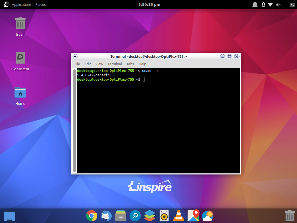Open the Maps application in the dock

tap(193, 216)
